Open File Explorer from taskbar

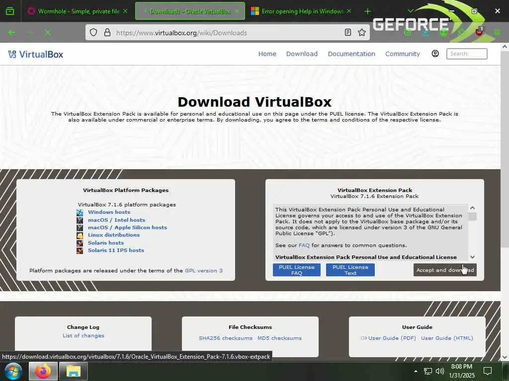74,371
